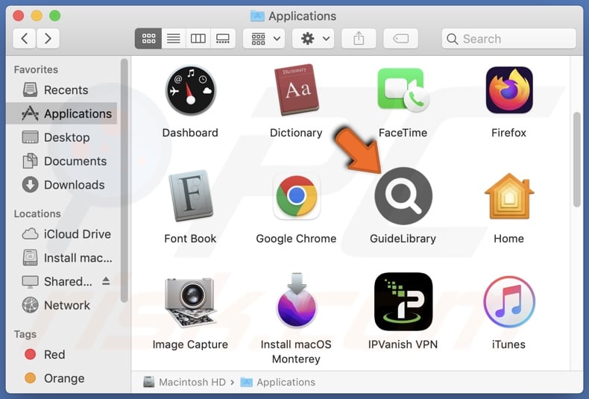This screenshot has width=589, height=399.
Task: Switch to column view
Action: 198,38
